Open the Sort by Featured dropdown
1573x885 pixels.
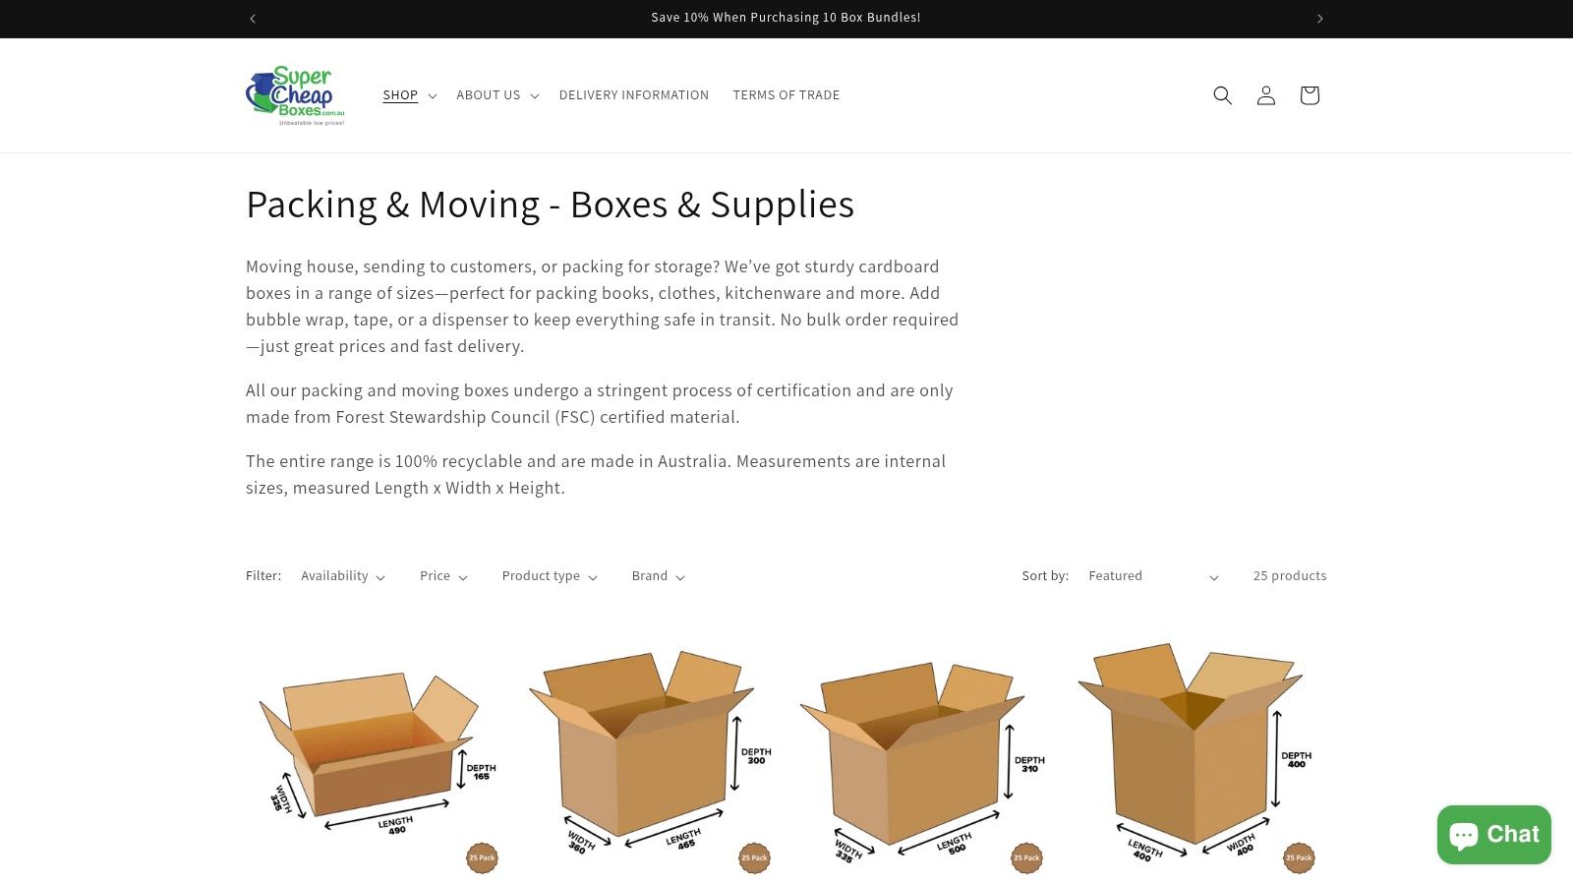[x=1154, y=576]
